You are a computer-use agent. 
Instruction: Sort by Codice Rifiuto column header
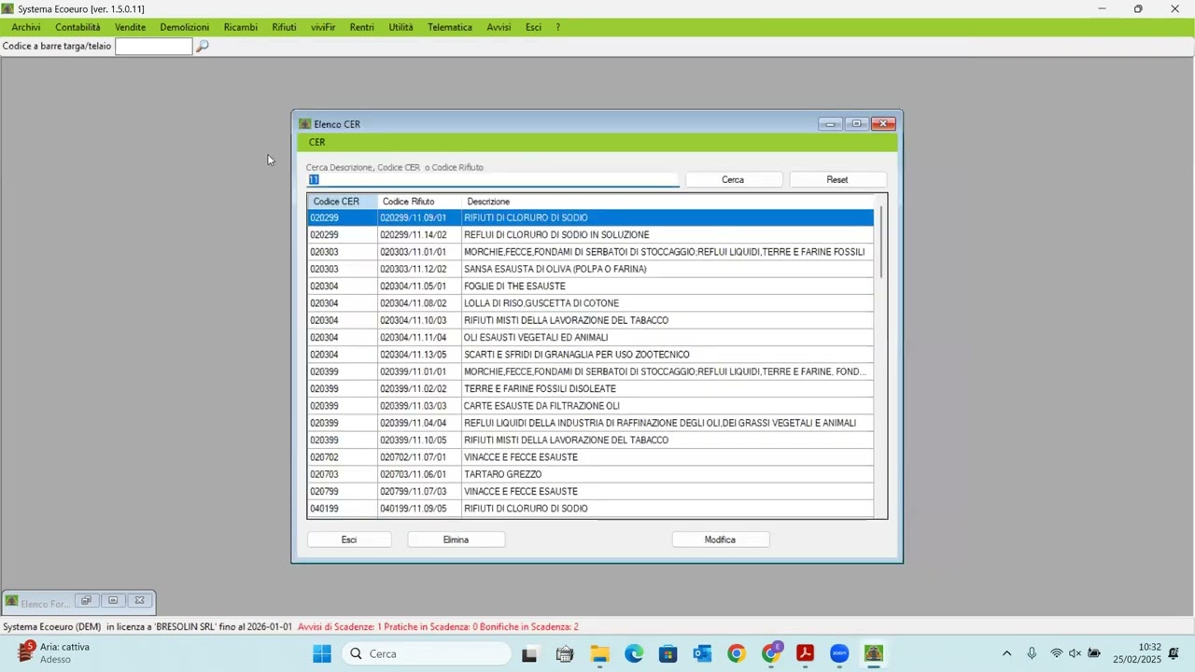coord(418,202)
